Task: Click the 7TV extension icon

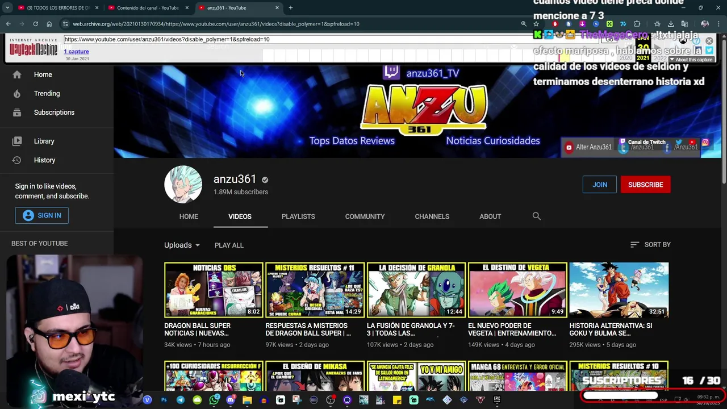Action: (x=623, y=24)
